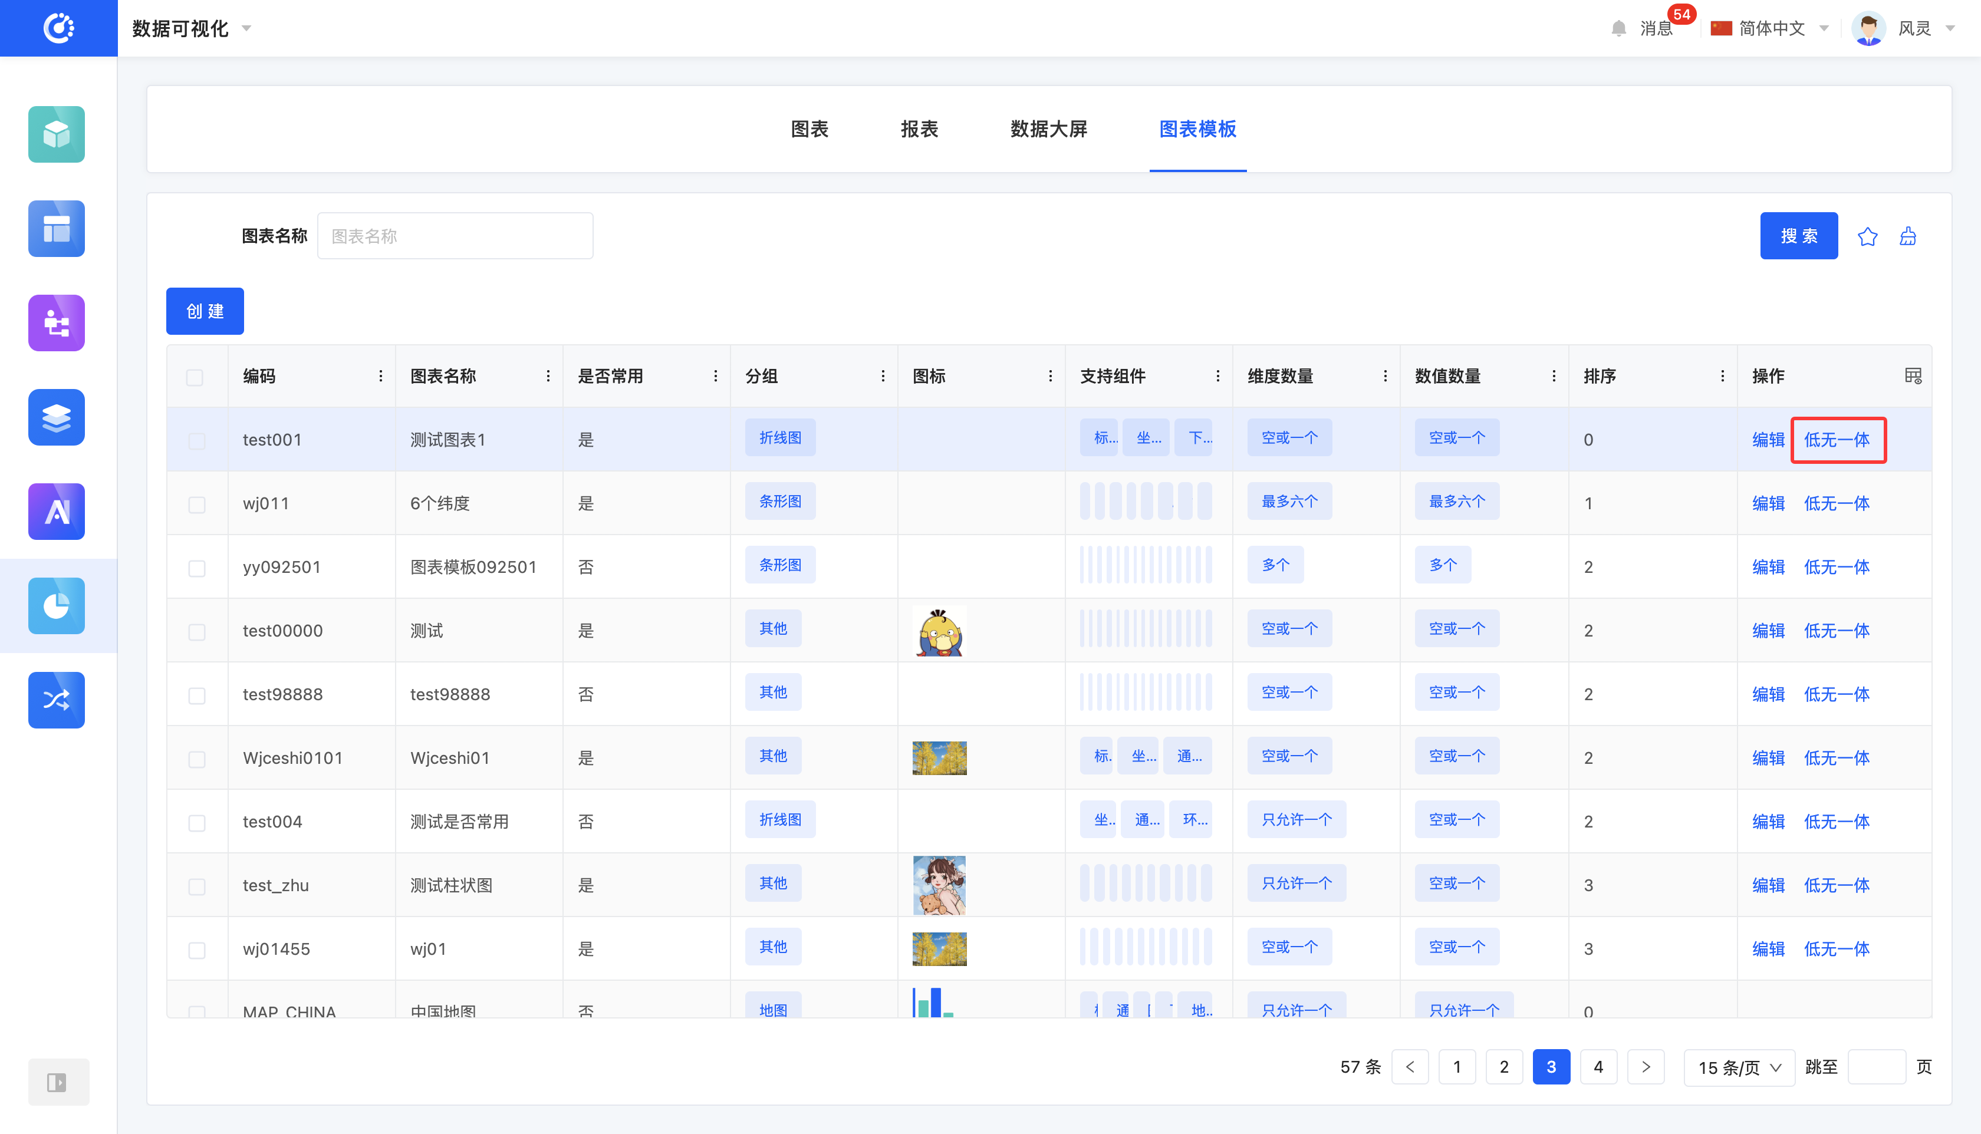This screenshot has width=1981, height=1134.
Task: Expand the 简体中文 language dropdown
Action: point(1770,29)
